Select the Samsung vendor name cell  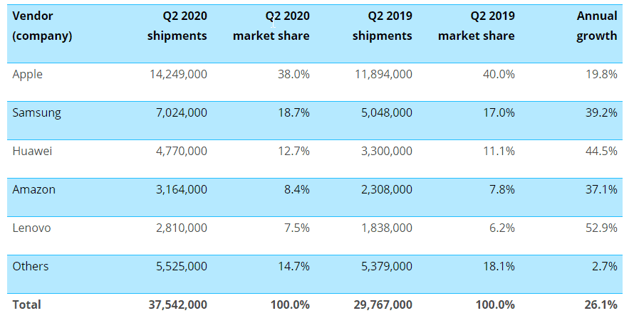tap(36, 112)
